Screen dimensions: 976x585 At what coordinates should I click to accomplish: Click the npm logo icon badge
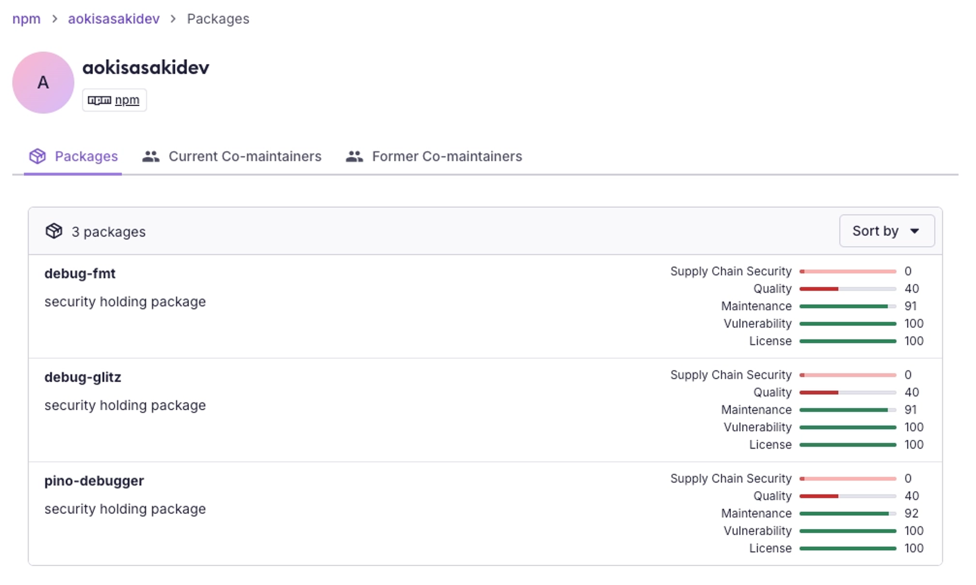point(99,101)
